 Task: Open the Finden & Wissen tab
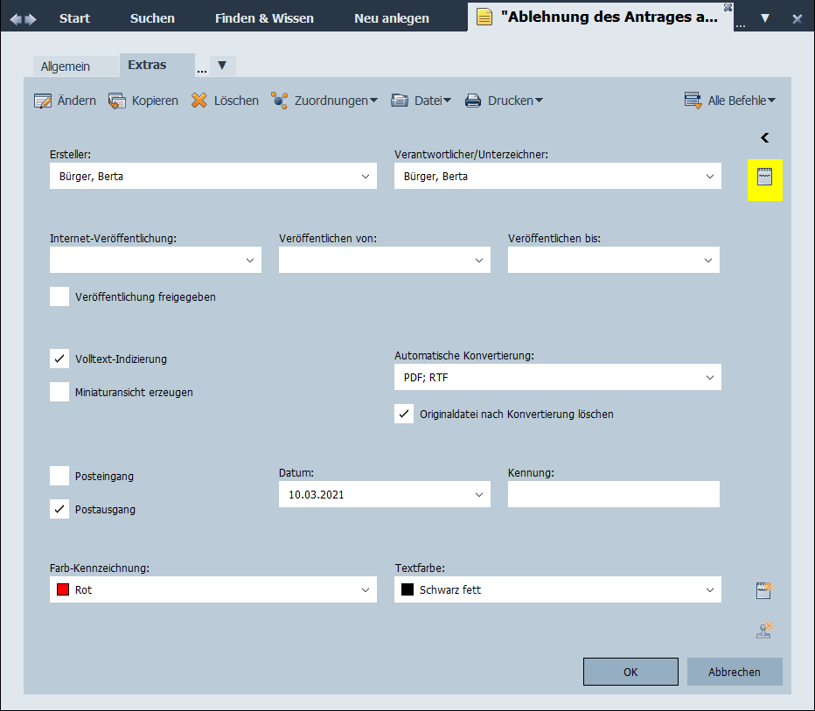264,18
